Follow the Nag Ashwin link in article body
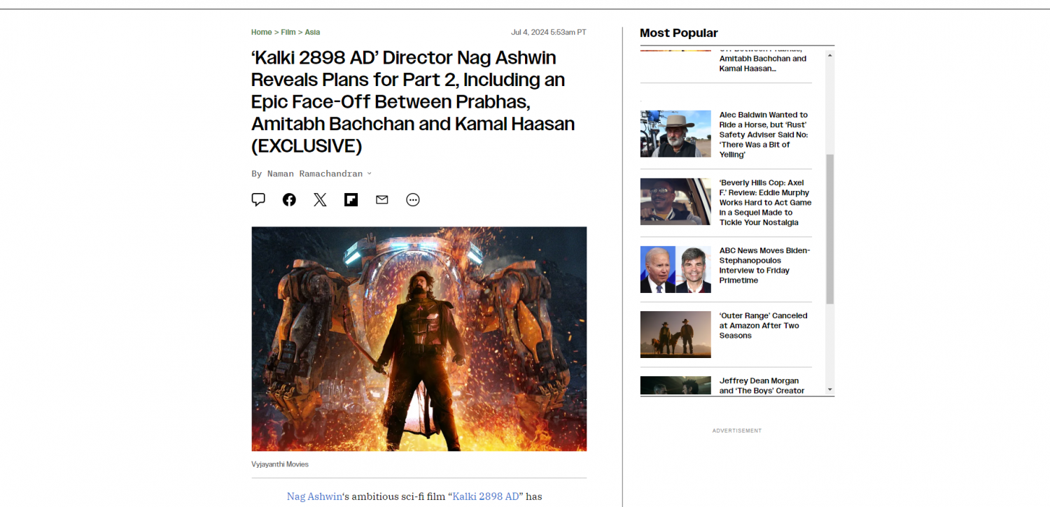Image resolution: width=1050 pixels, height=507 pixels. 314,497
